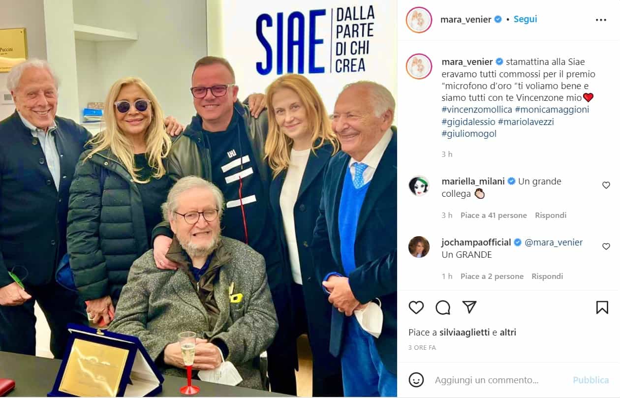Share post via paper plane icon
The height and width of the screenshot is (398, 620).
click(469, 307)
